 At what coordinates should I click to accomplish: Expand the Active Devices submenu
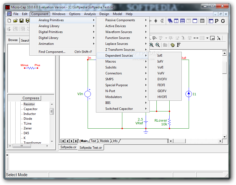(x=123, y=26)
